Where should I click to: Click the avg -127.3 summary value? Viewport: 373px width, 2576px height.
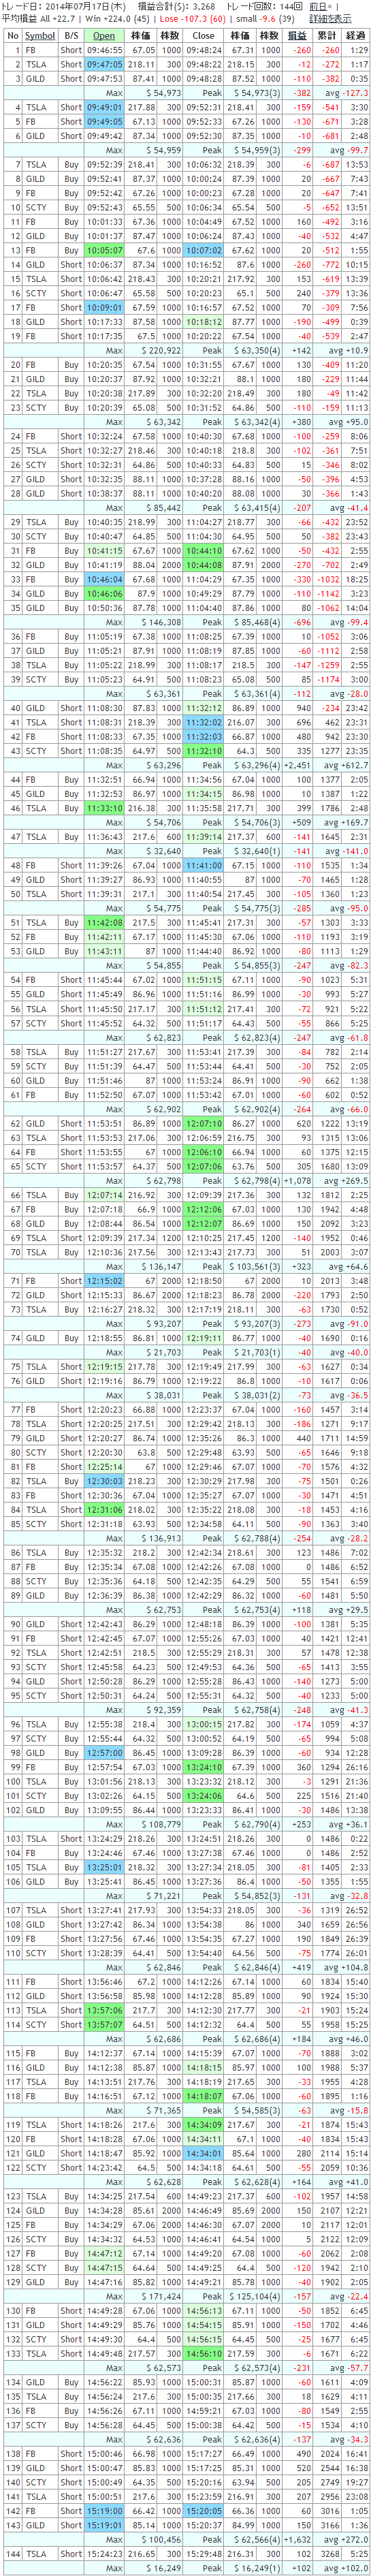pos(350,93)
